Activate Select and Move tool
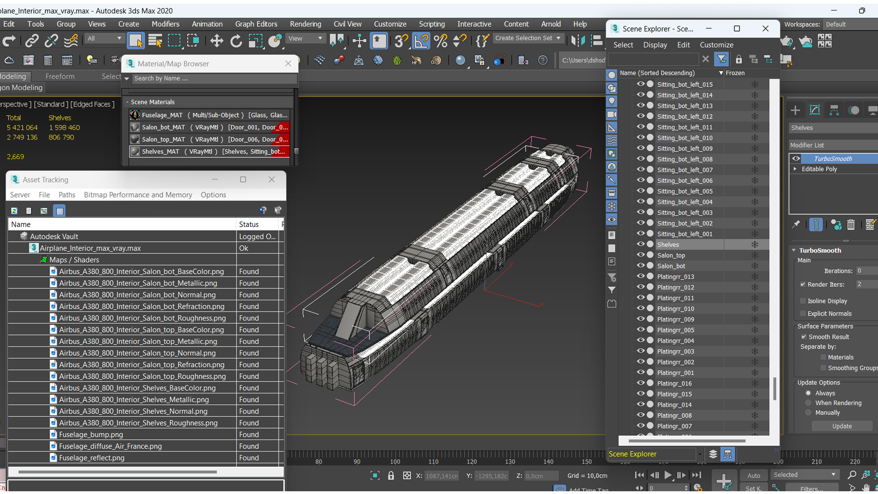 (x=216, y=41)
